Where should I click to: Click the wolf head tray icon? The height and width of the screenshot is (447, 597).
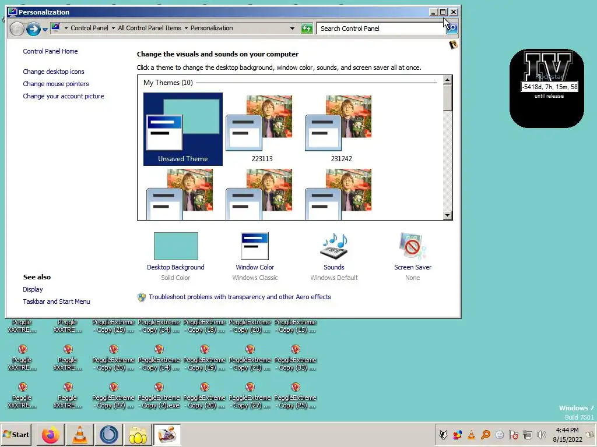pyautogui.click(x=443, y=434)
